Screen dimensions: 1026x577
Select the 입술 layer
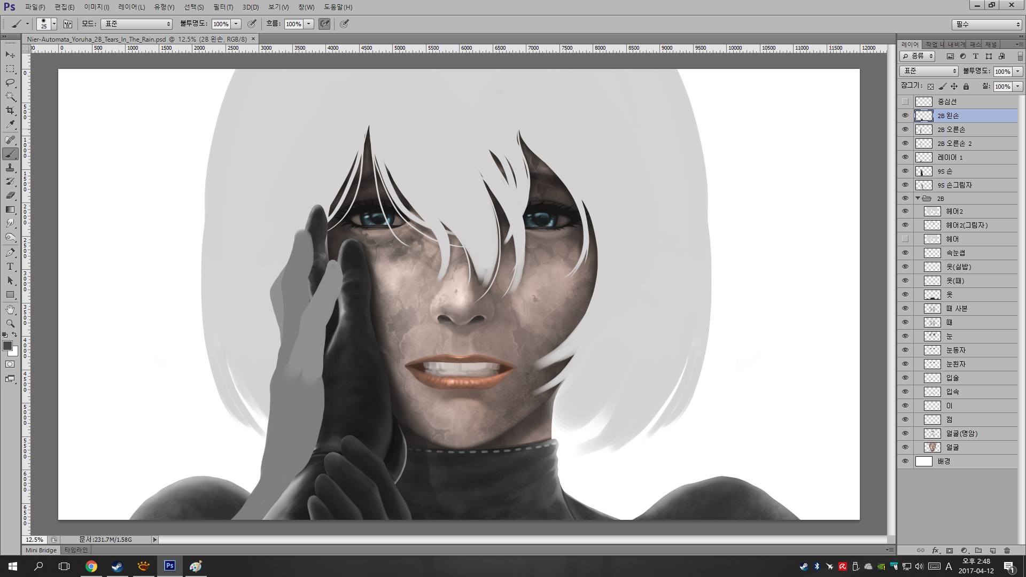(x=952, y=378)
